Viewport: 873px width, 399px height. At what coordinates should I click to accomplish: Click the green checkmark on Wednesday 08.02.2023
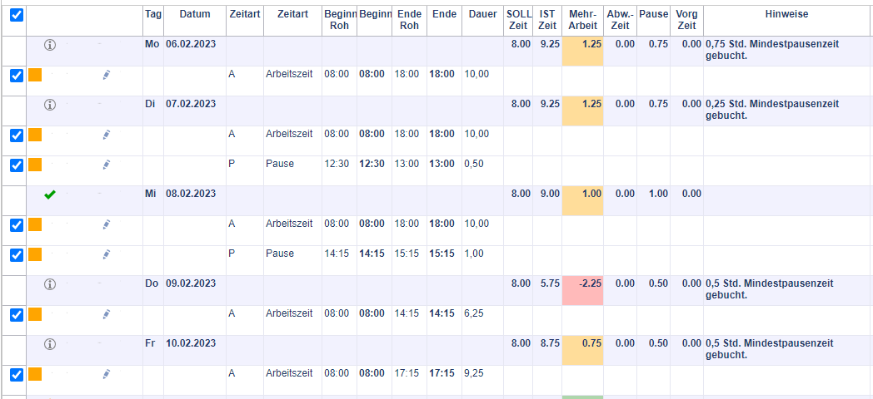(x=49, y=195)
